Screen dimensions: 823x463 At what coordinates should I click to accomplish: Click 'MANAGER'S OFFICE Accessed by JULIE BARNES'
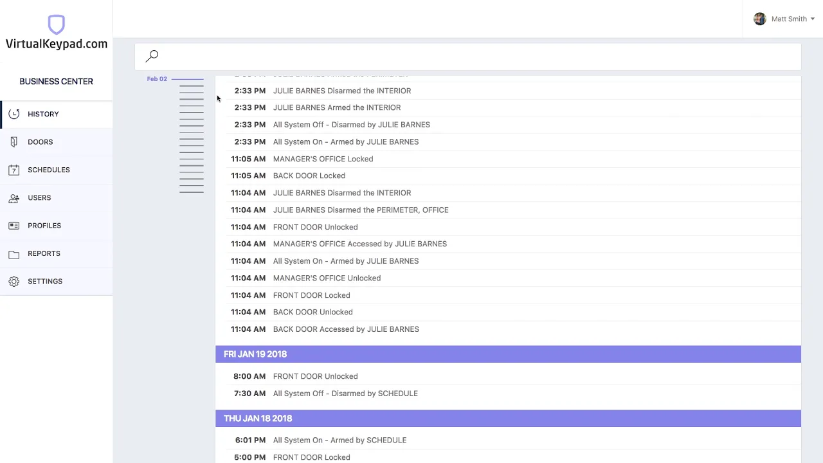coord(359,244)
